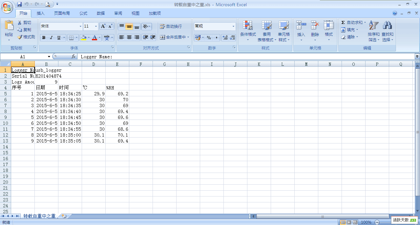Open the 公式 ribbon tab

coord(83,13)
